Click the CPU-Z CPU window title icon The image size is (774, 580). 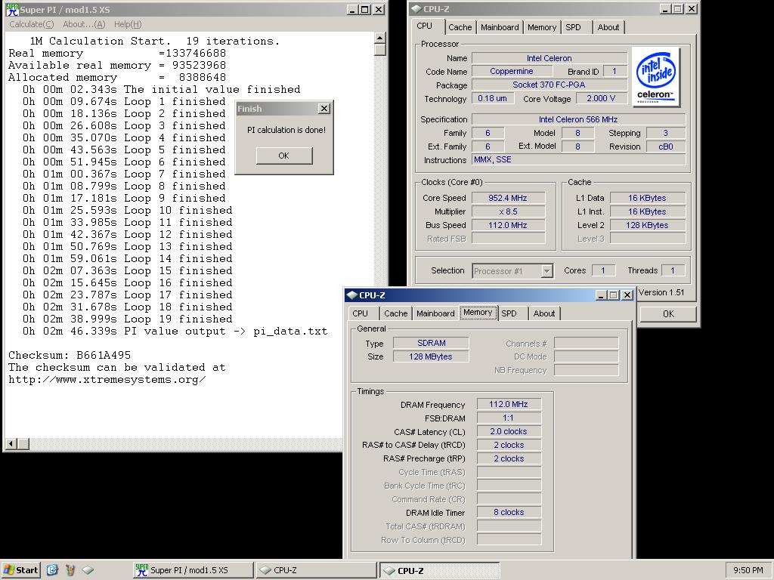coord(416,9)
